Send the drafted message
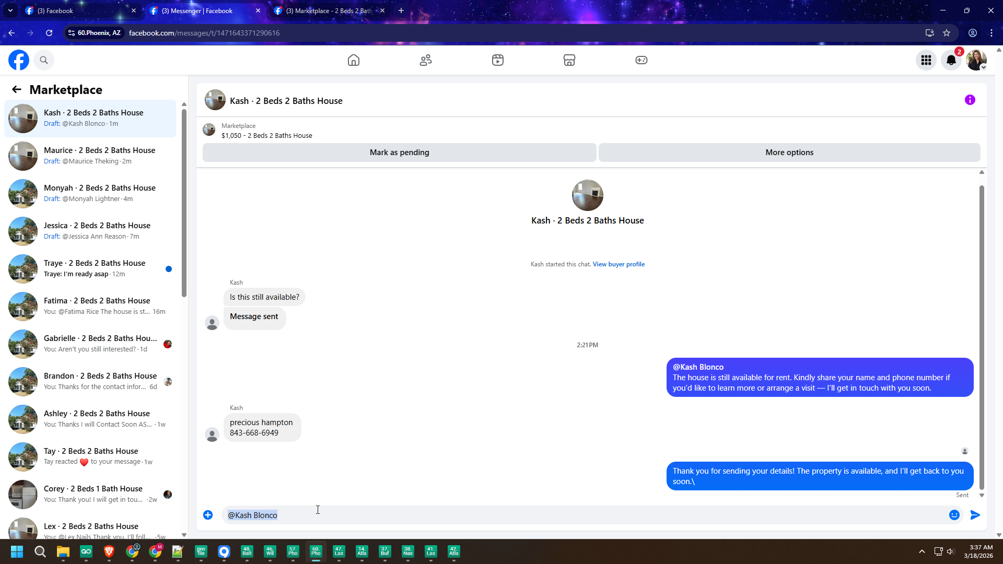The width and height of the screenshot is (1003, 564). pyautogui.click(x=975, y=515)
